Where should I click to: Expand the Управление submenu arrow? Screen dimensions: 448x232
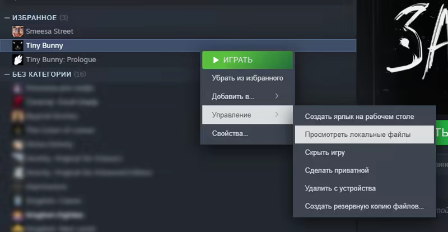(x=277, y=115)
